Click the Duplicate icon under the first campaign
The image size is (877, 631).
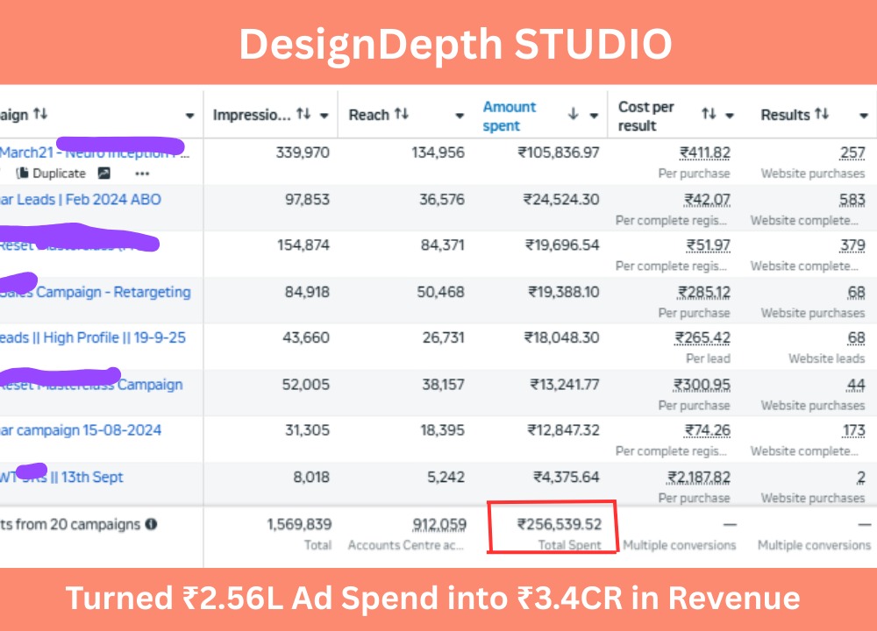coord(24,174)
